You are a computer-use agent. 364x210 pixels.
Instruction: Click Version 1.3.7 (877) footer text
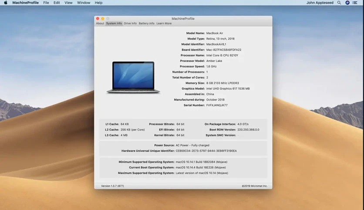[x=112, y=186]
